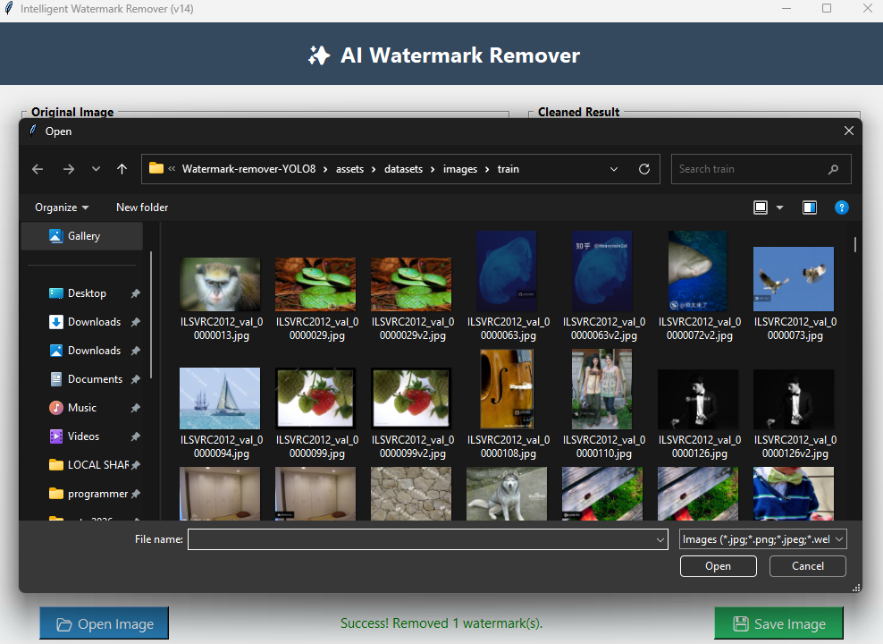Unpin Desktop from quick access
The image size is (883, 644).
[135, 293]
